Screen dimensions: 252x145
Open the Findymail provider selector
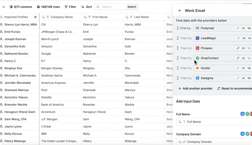point(223,28)
